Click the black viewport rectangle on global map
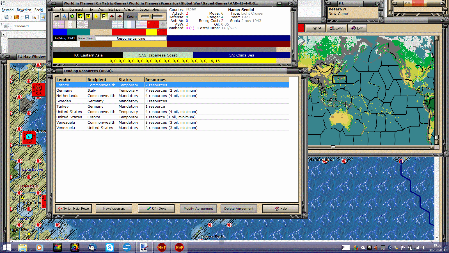This screenshot has width=449, height=253. [x=340, y=80]
